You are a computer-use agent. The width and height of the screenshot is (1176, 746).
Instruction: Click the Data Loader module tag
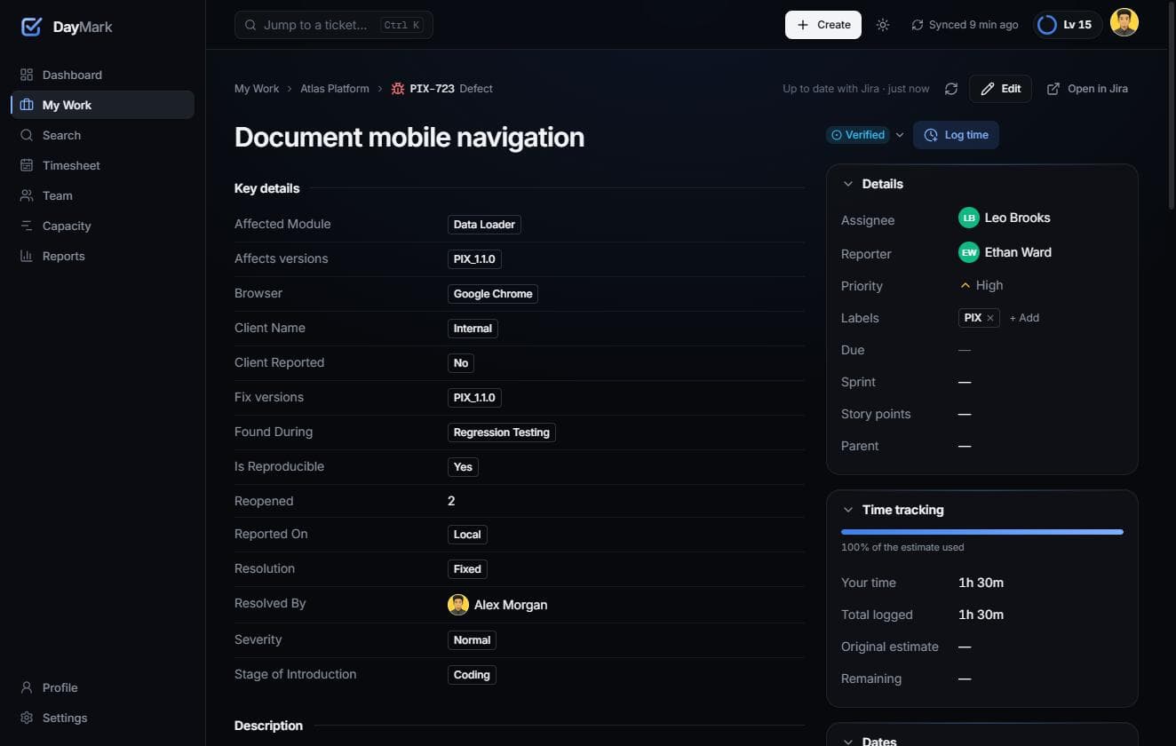pos(484,225)
